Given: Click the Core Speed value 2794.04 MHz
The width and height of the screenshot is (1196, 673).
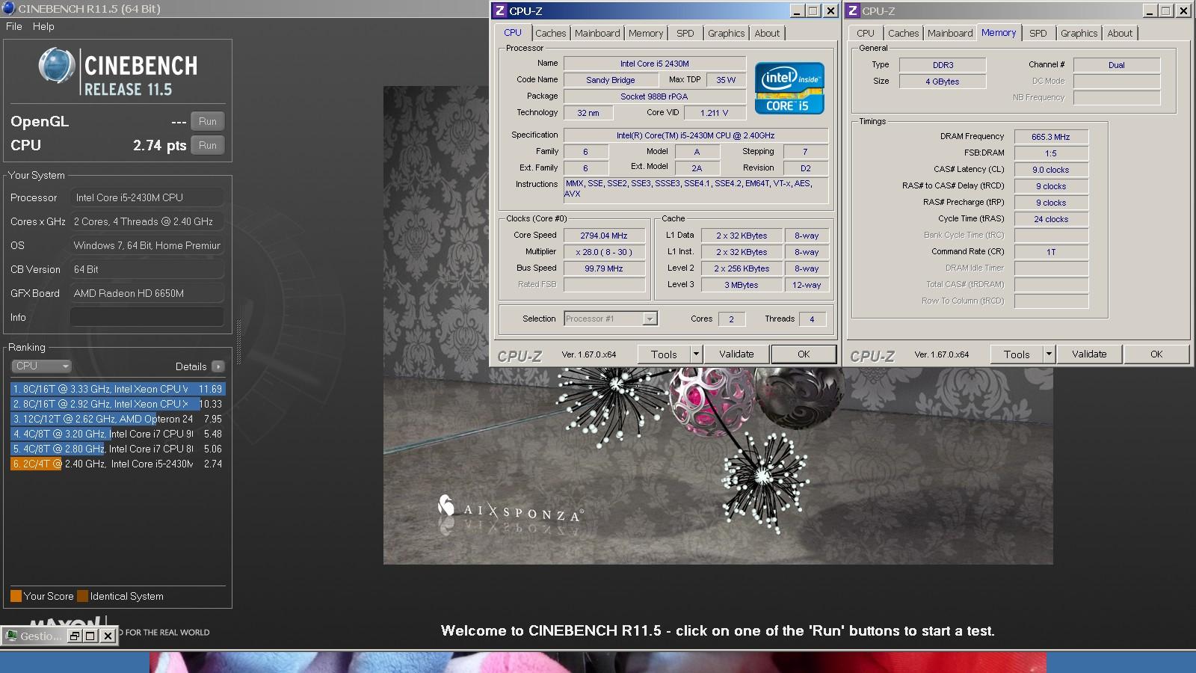Looking at the screenshot, I should tap(604, 236).
